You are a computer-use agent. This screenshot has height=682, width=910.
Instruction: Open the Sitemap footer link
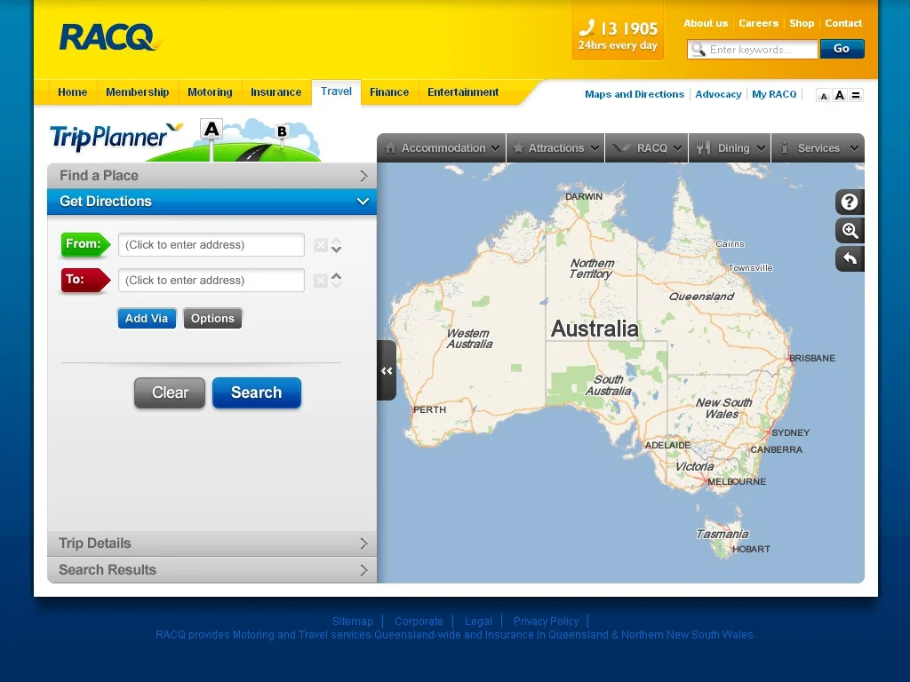tap(352, 621)
